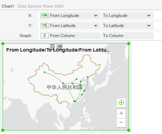Viewport: 162px width, 134px height.
Task: Select the top-right chart resize handle
Action: tap(129, 44)
